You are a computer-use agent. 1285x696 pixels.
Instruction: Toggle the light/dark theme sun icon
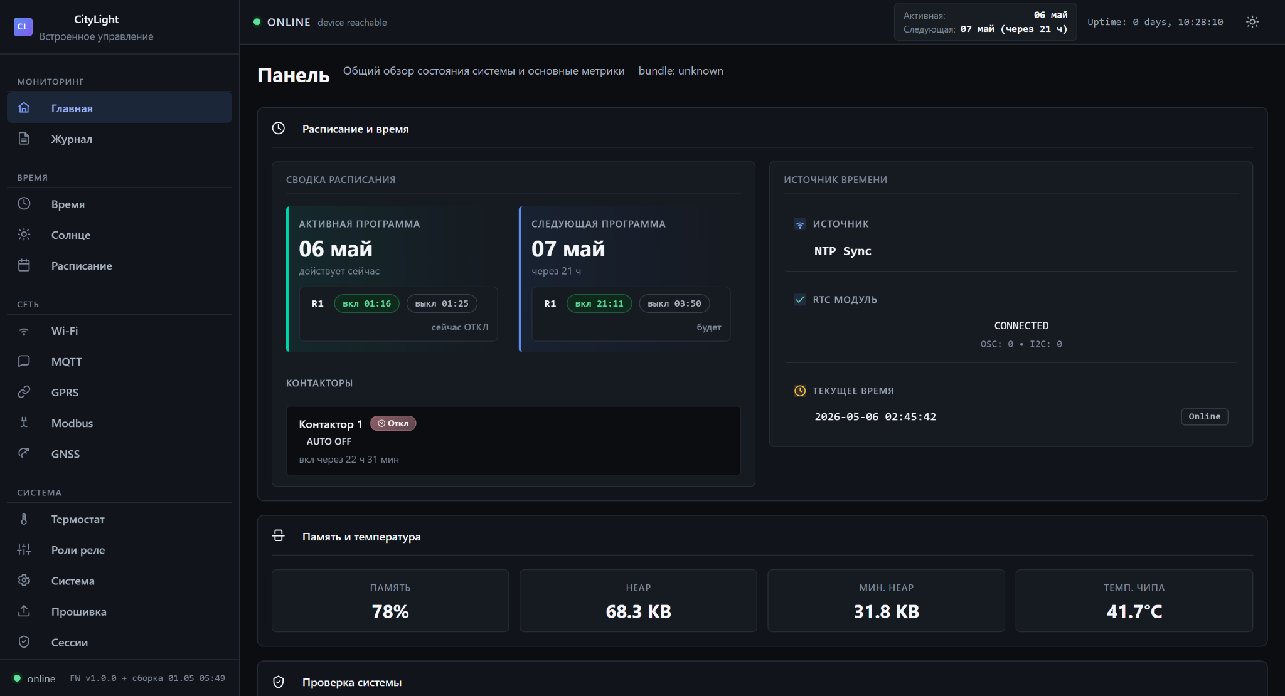(x=1252, y=22)
